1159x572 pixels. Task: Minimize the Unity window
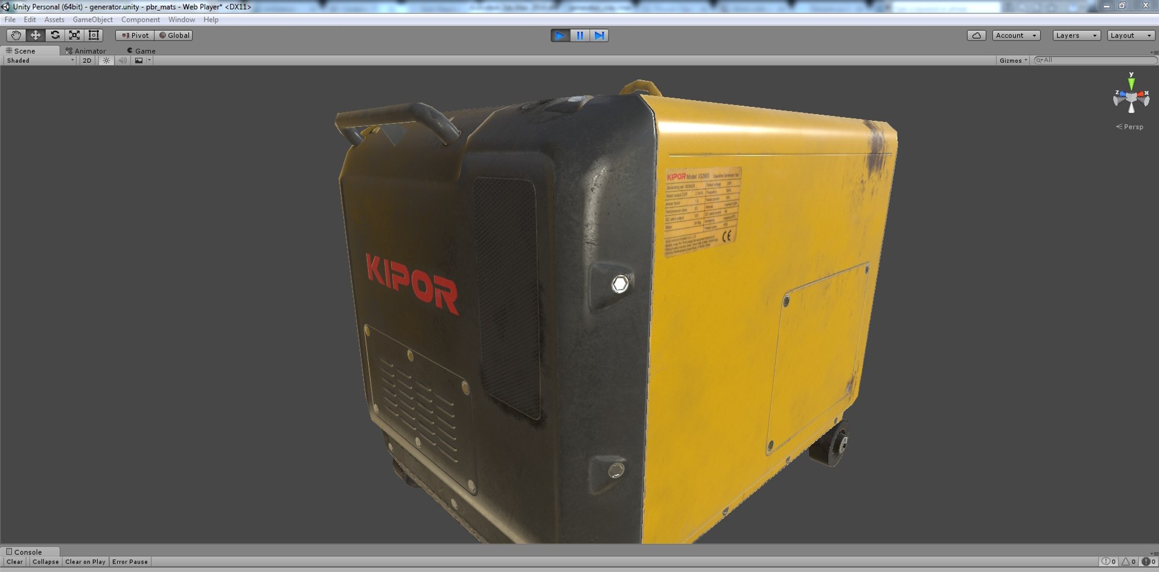point(1106,5)
